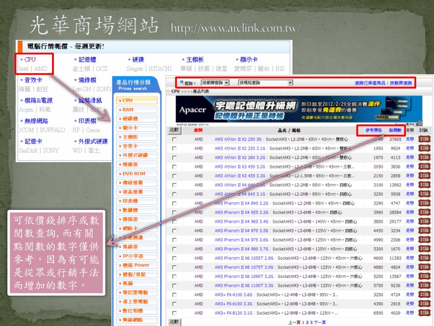The image size is (434, 326).
Task: Click 下一頁 next page link
Action: (320, 323)
